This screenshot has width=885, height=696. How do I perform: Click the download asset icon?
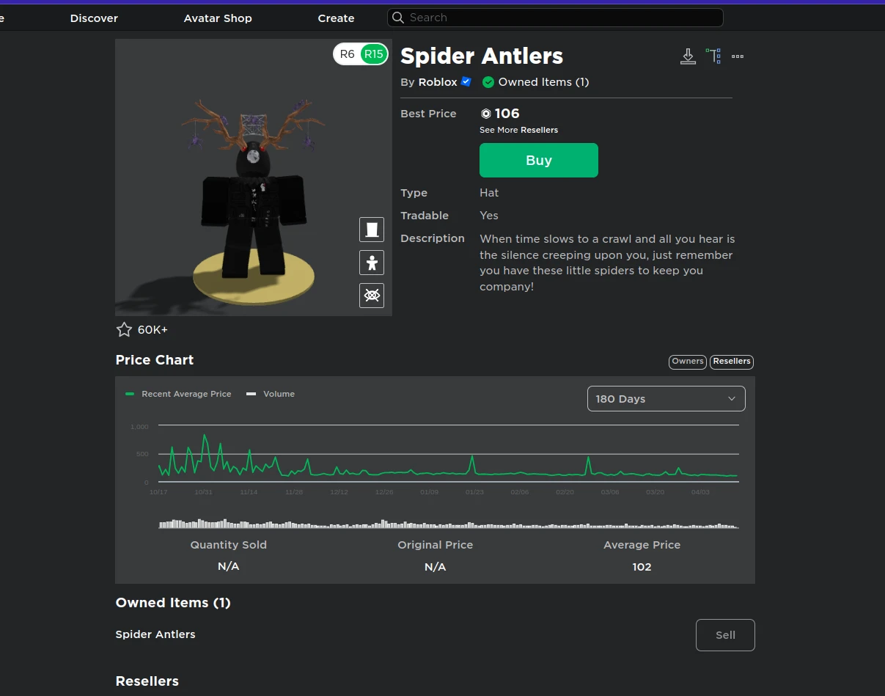click(688, 56)
